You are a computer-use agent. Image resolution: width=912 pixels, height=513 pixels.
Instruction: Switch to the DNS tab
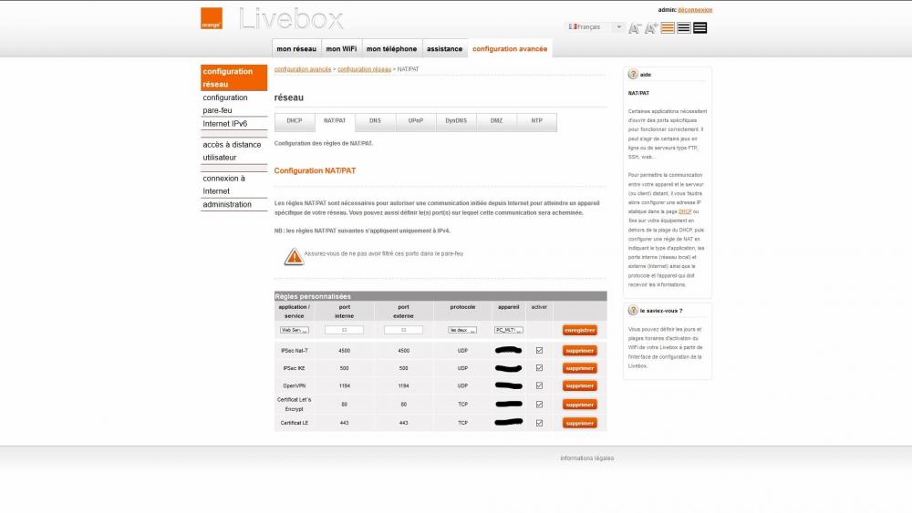click(375, 121)
